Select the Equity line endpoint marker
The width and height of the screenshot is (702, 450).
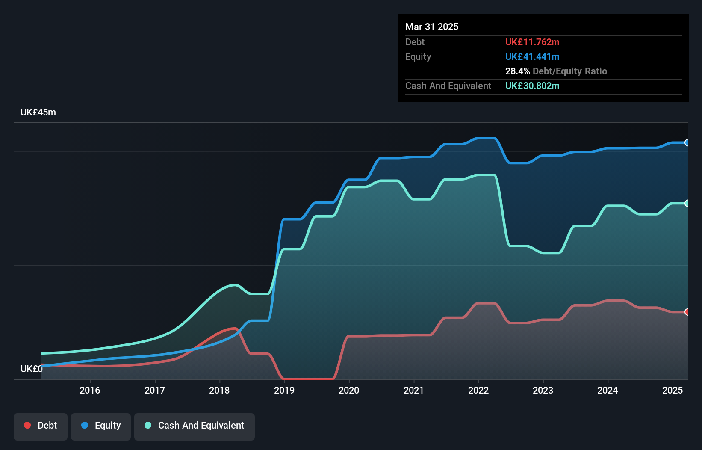687,142
